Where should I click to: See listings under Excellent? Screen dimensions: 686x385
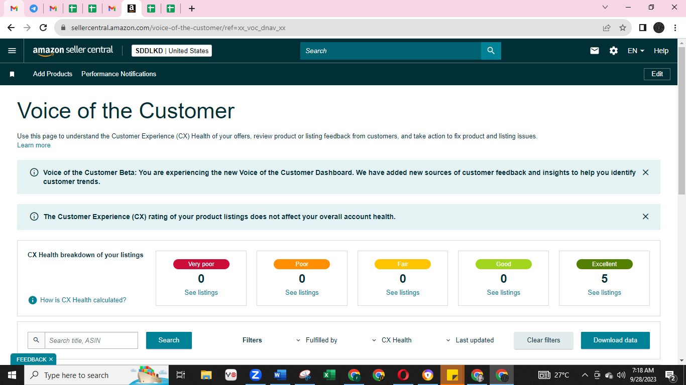click(x=604, y=292)
